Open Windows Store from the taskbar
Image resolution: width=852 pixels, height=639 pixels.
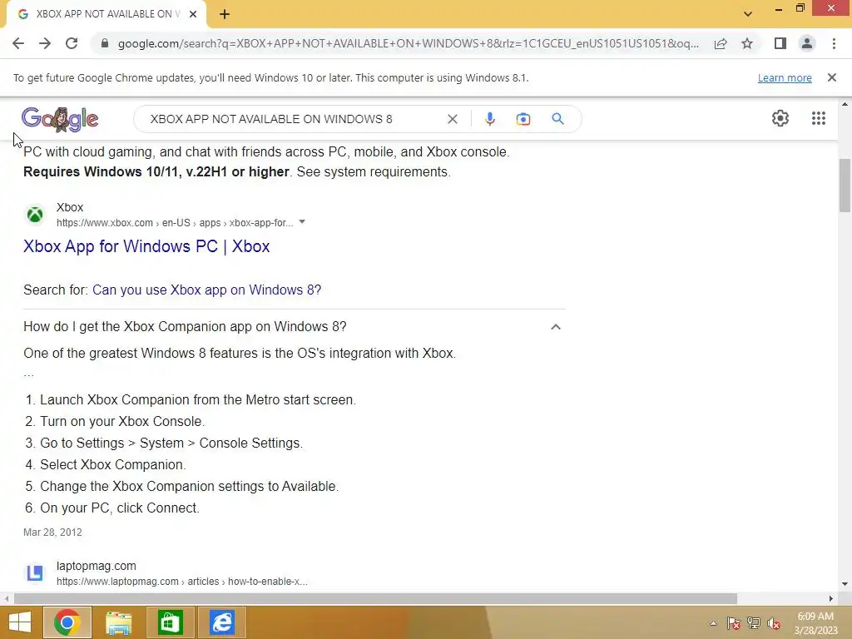170,622
